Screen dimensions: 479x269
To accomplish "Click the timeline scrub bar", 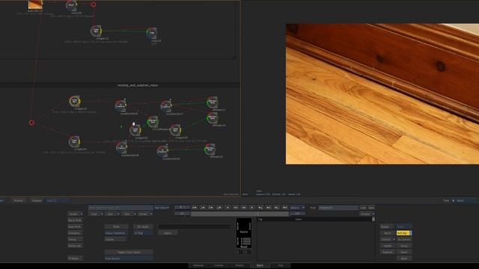I will (239, 214).
